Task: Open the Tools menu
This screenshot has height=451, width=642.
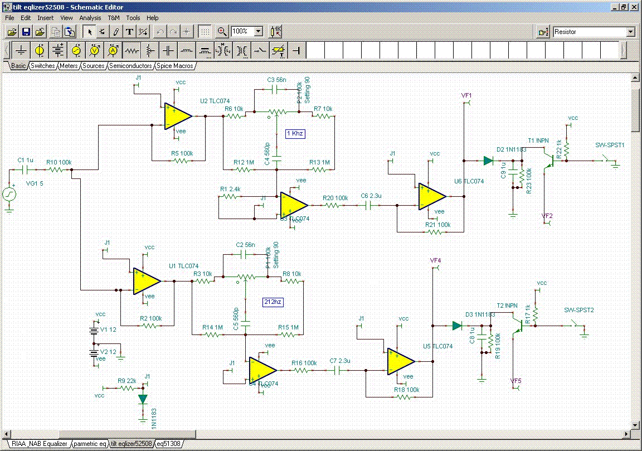Action: point(133,18)
